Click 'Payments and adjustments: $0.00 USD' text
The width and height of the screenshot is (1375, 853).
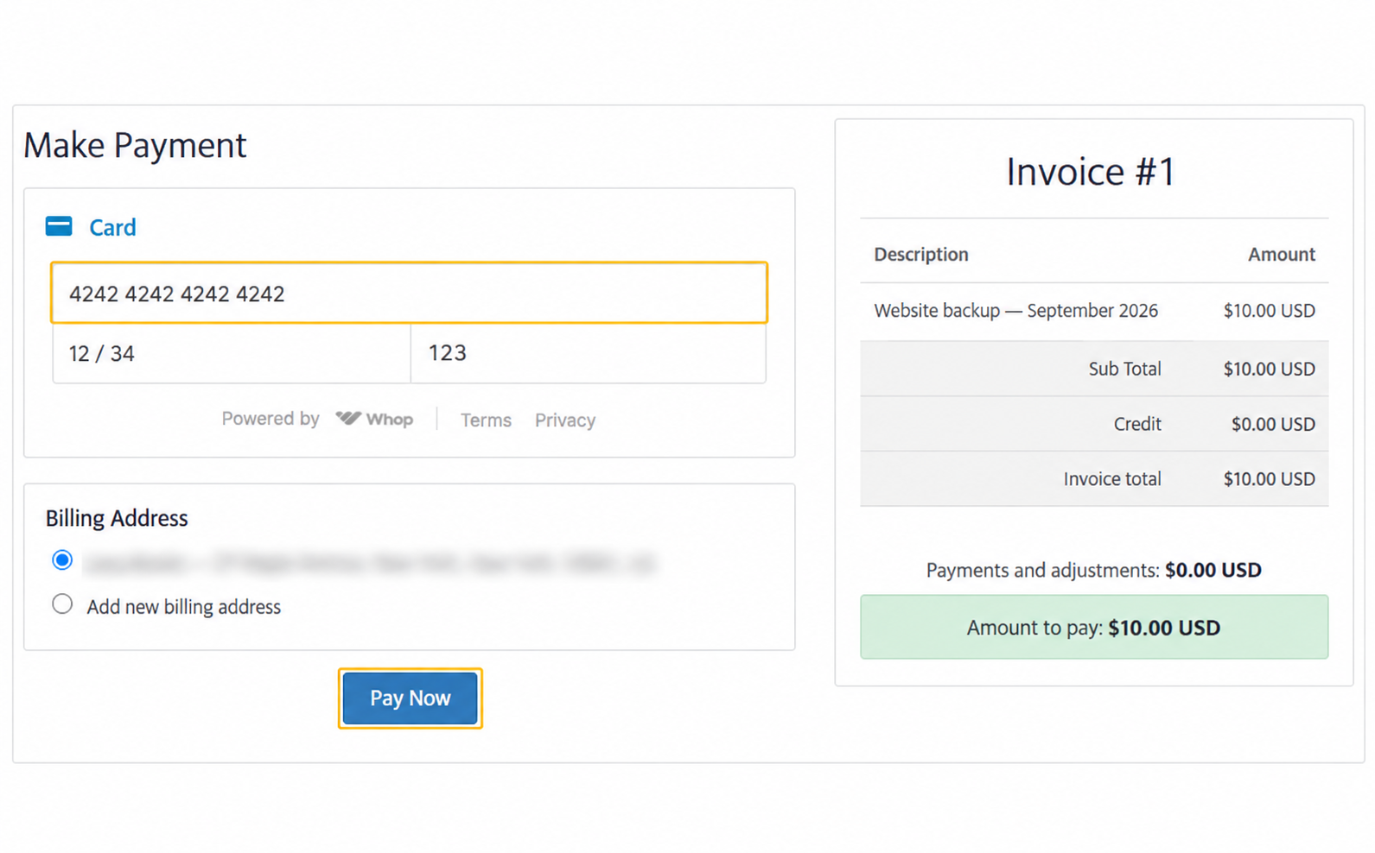point(1093,570)
